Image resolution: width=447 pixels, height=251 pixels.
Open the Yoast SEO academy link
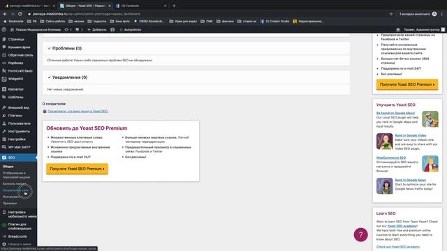[x=402, y=226]
